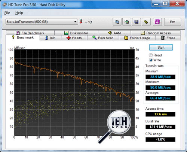
Task: Switch to the Info tab
Action: 50,38
